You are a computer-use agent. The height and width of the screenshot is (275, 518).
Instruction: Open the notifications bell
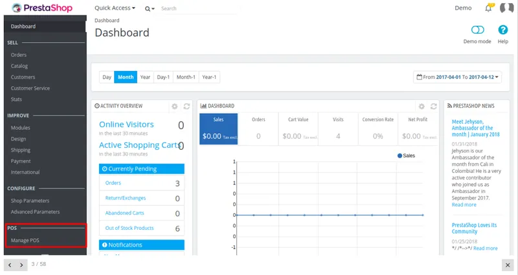click(x=489, y=8)
